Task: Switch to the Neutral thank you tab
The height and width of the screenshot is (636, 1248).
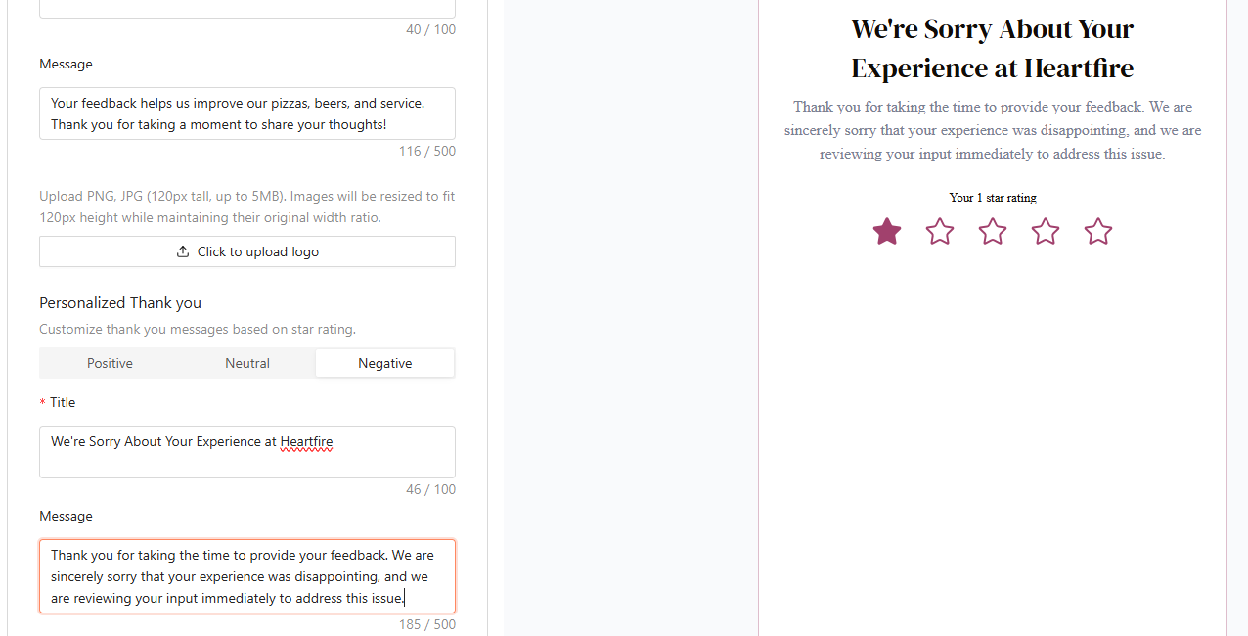Action: [x=247, y=363]
